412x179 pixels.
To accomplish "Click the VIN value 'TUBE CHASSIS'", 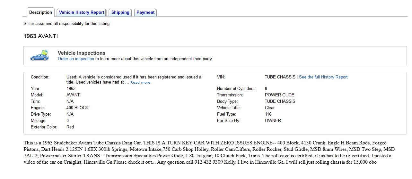I will (x=280, y=77).
